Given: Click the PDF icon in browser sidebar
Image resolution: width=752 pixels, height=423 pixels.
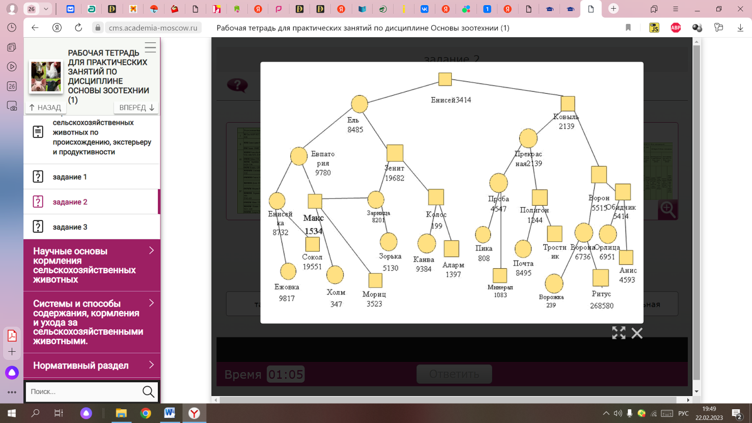Looking at the screenshot, I should pos(12,335).
